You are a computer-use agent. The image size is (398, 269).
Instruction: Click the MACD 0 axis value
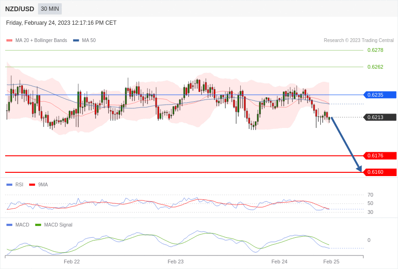tap(369, 240)
